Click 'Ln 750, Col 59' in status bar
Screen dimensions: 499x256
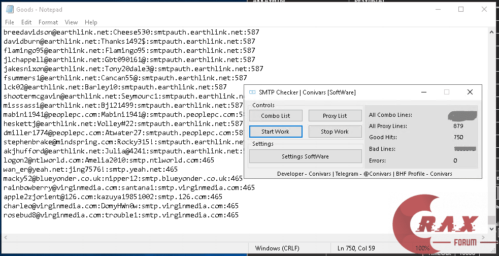click(356, 248)
